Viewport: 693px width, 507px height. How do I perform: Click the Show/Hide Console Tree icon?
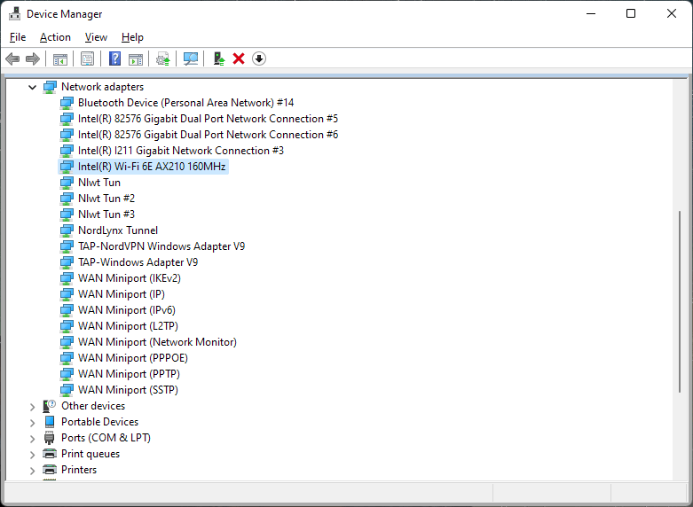pyautogui.click(x=60, y=58)
